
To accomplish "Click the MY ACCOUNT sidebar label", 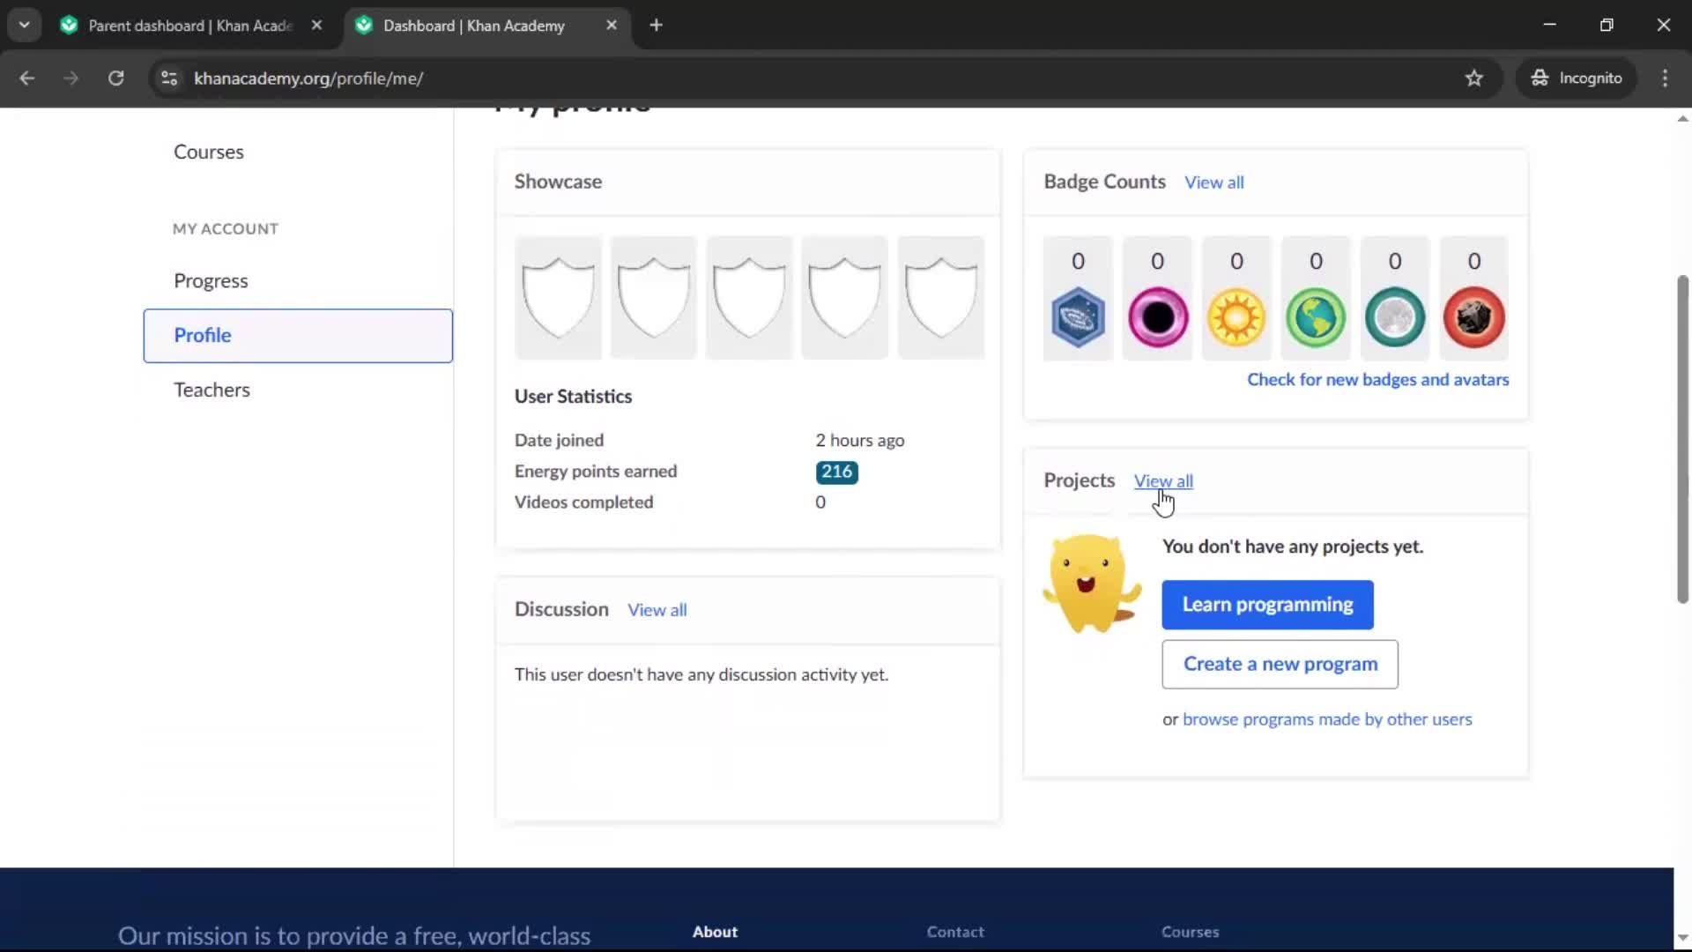I will coord(226,229).
